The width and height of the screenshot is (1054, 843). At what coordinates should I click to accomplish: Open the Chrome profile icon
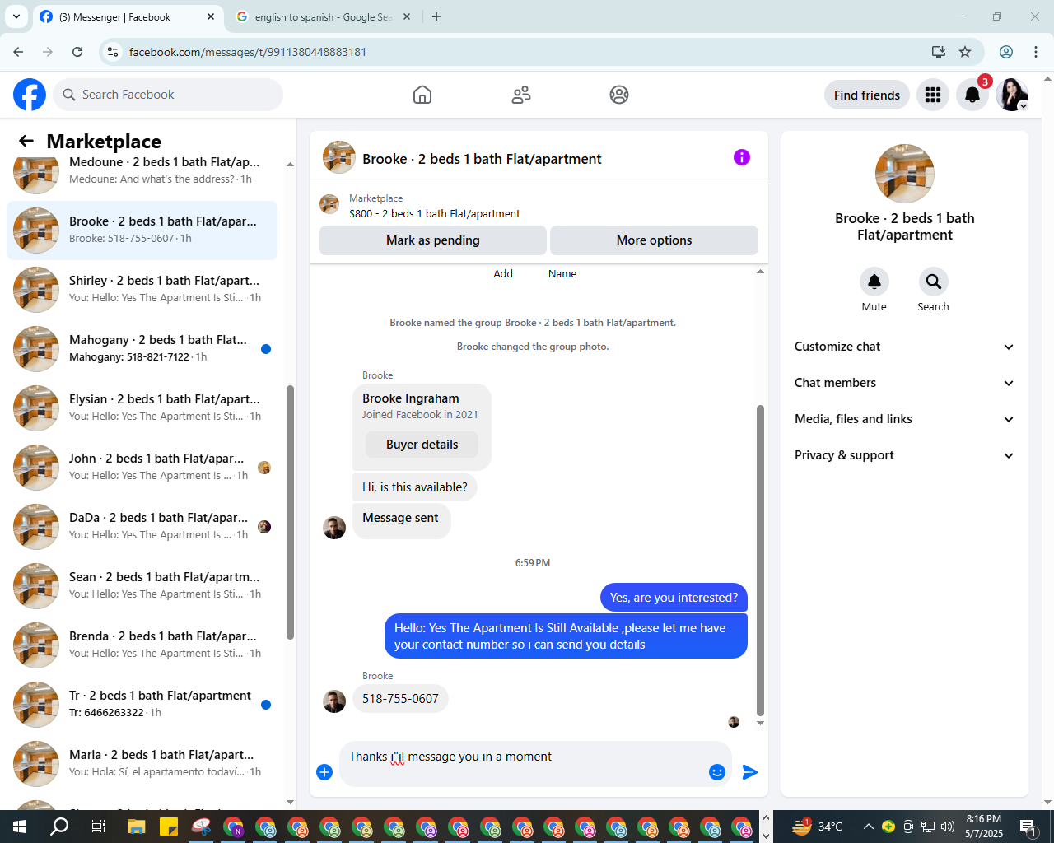(x=1006, y=52)
